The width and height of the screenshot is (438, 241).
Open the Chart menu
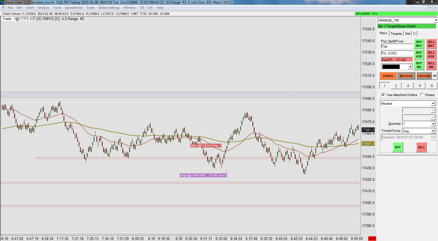(x=30, y=8)
